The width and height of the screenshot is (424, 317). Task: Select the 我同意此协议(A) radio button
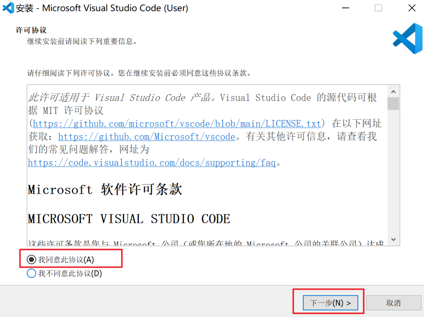[31, 260]
